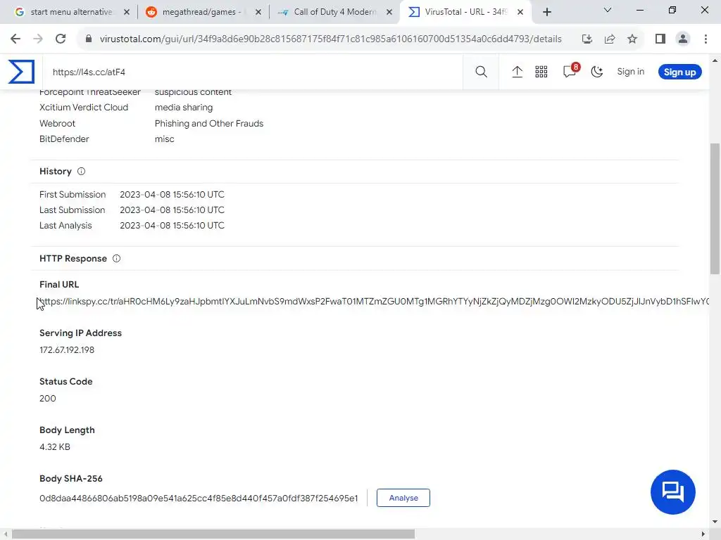Click the Body SHA-256 hash value
Screen dimensions: 721x540
[x=199, y=499]
